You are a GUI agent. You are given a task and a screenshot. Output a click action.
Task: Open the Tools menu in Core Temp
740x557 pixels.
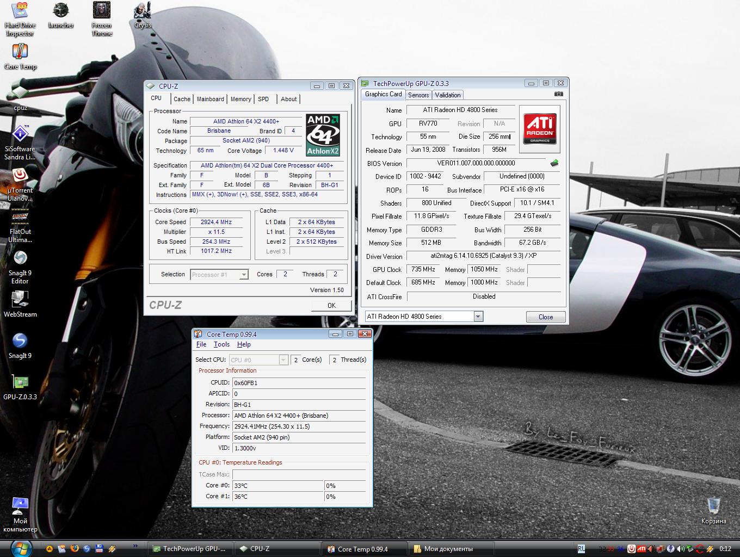tap(221, 344)
